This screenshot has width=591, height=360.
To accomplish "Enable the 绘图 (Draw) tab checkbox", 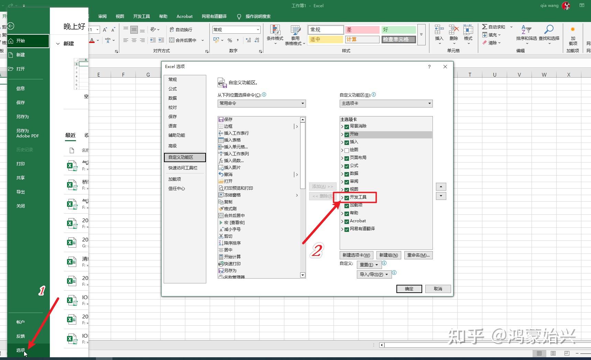I will coord(347,150).
